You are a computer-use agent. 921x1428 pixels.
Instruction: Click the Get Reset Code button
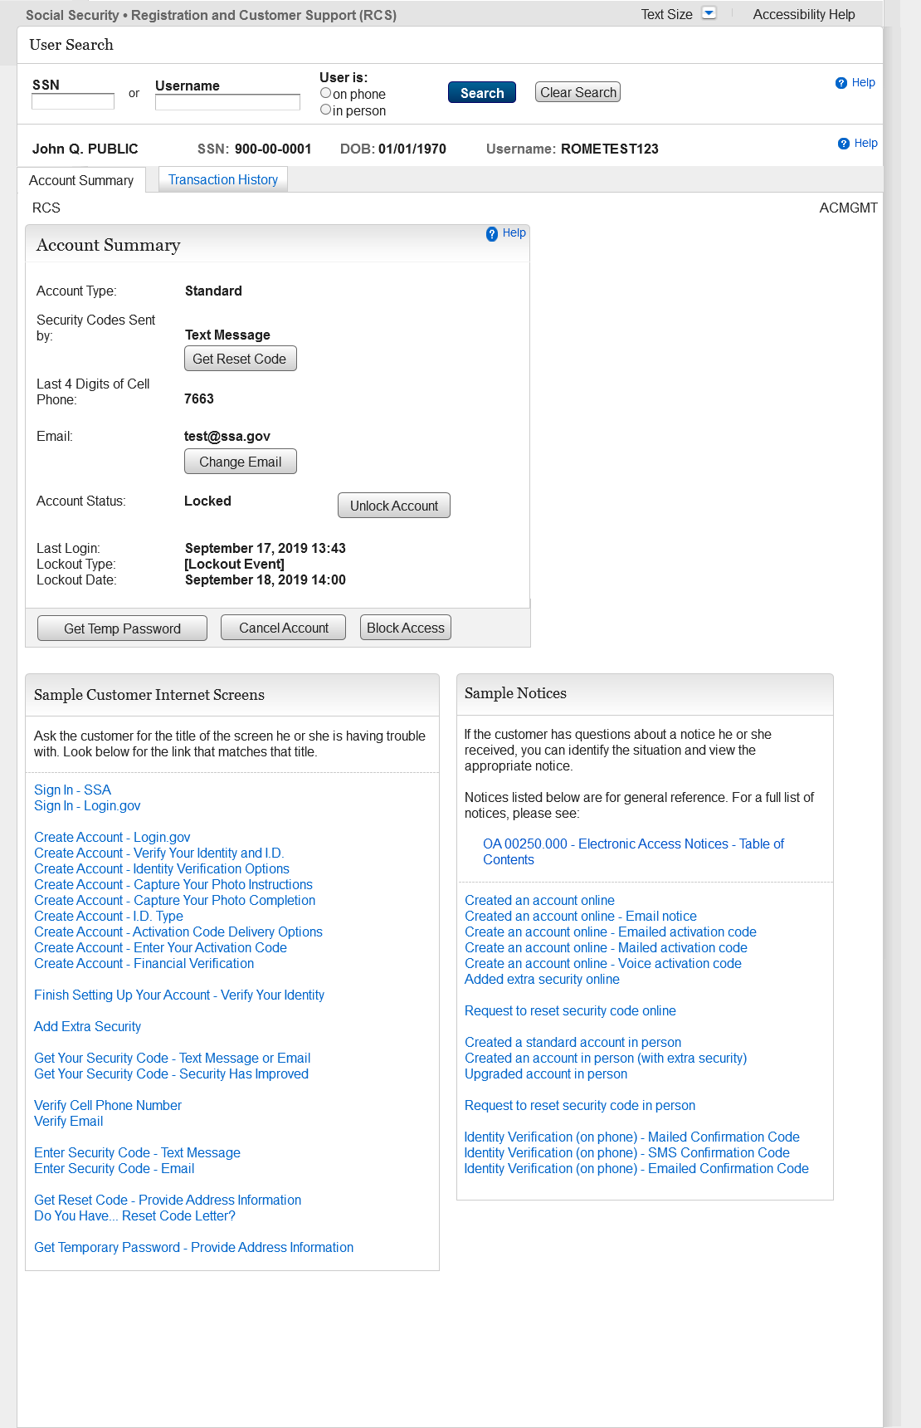[240, 359]
